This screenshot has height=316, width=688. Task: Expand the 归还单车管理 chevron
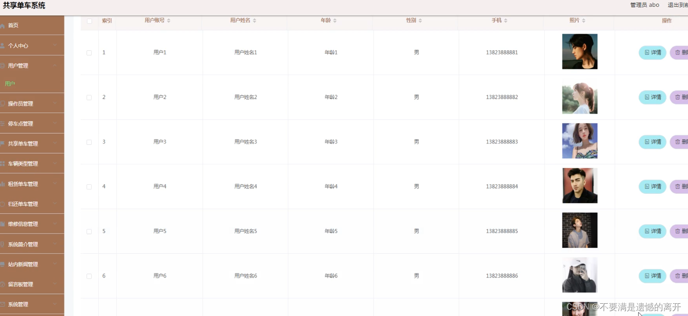[x=55, y=203]
